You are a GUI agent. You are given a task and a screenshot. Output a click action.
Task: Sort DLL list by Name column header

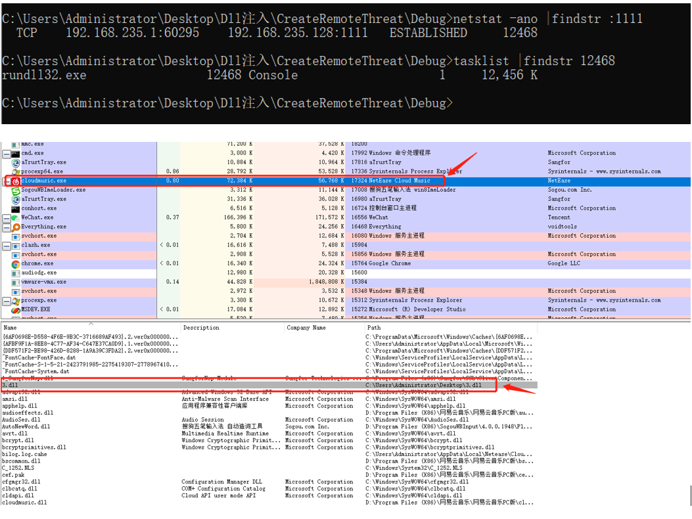coord(91,327)
